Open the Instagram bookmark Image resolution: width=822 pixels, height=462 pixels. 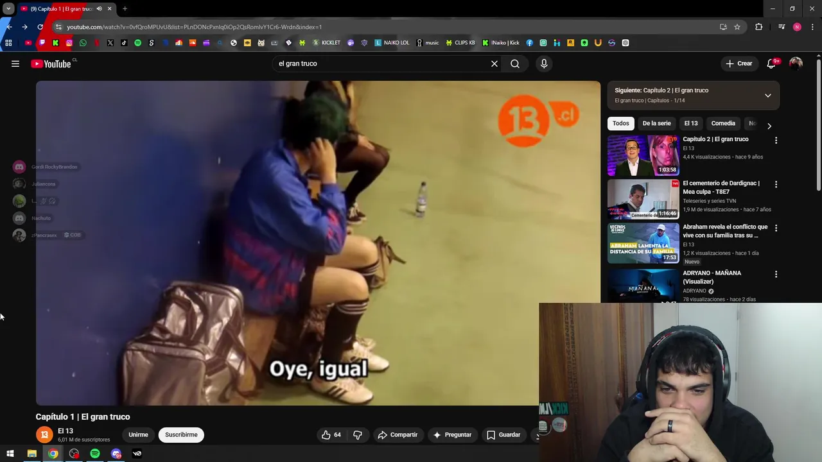pyautogui.click(x=69, y=43)
